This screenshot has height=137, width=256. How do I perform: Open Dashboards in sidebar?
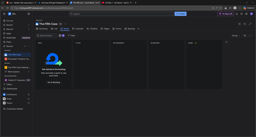point(16,89)
